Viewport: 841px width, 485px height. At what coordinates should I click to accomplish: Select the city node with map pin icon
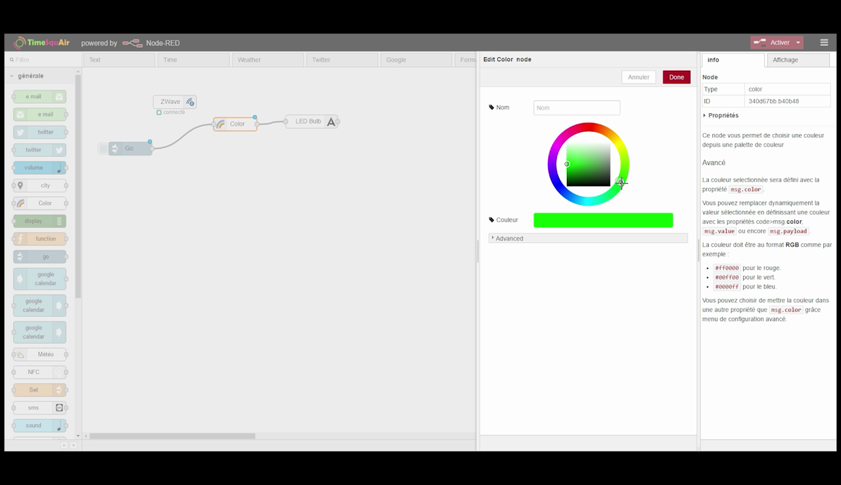point(39,185)
